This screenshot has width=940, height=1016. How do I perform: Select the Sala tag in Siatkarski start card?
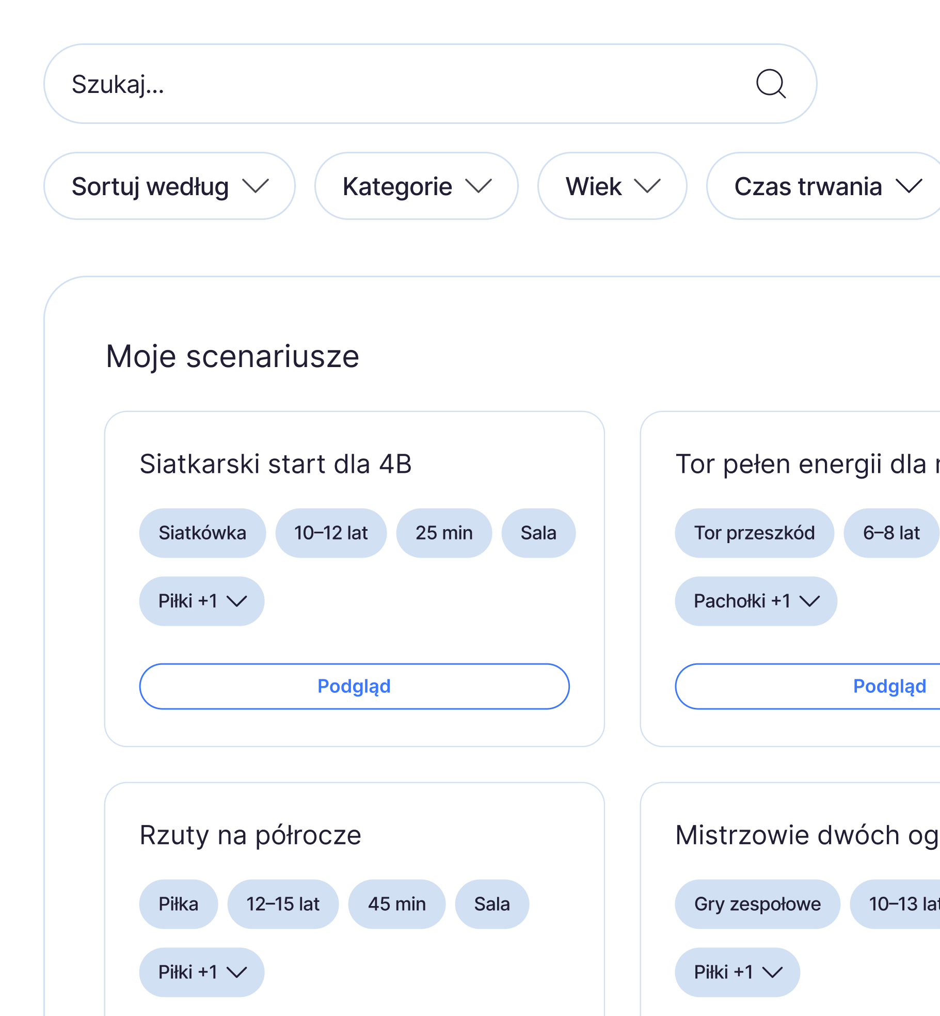coord(538,533)
